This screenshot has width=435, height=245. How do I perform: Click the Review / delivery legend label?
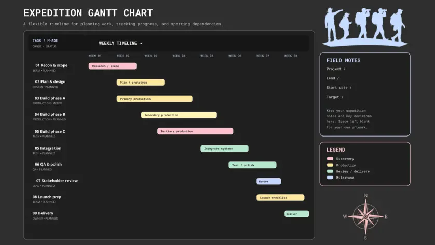coord(353,171)
